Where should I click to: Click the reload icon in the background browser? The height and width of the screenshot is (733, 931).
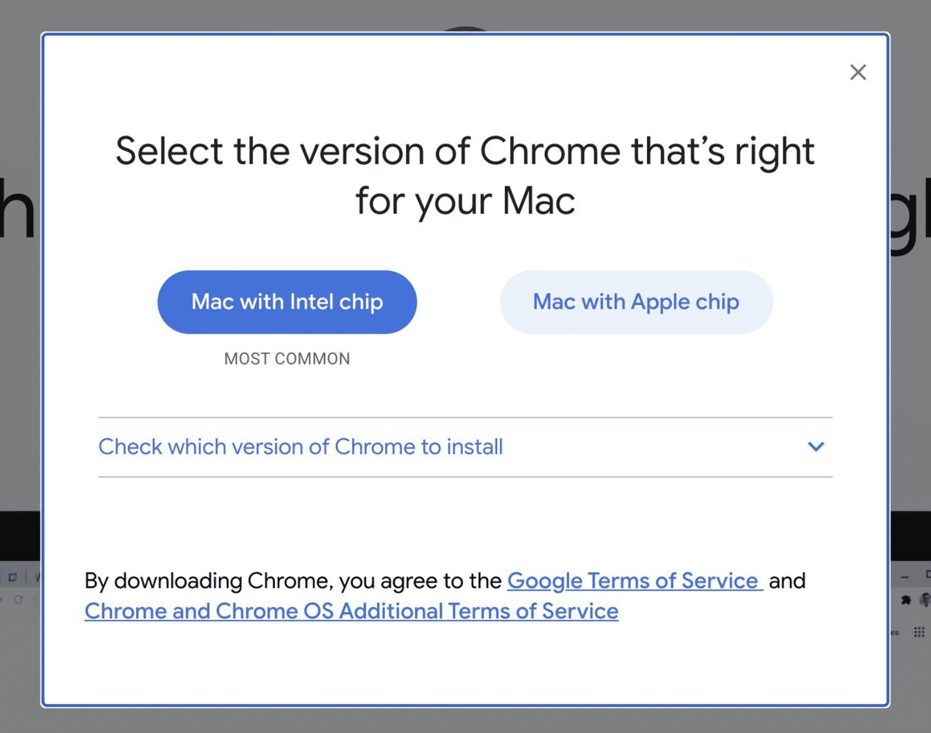point(19,600)
